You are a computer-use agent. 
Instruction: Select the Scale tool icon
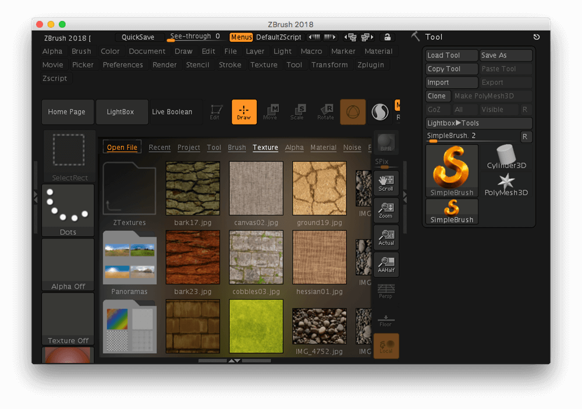click(x=297, y=112)
